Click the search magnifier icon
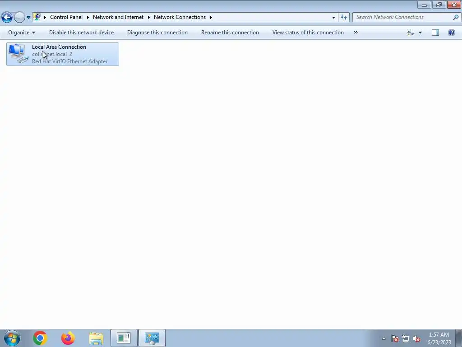 [456, 17]
